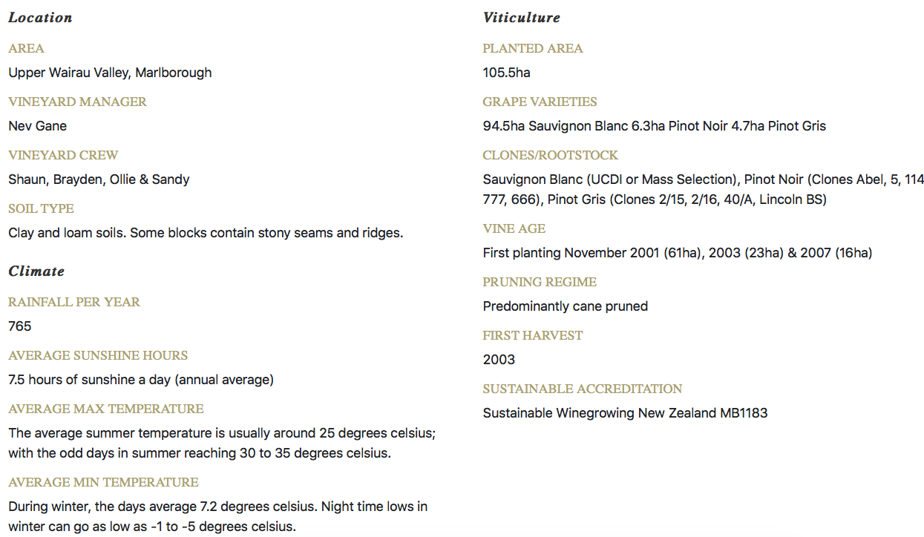Select the AREA label
The image size is (924, 537).
coord(27,49)
